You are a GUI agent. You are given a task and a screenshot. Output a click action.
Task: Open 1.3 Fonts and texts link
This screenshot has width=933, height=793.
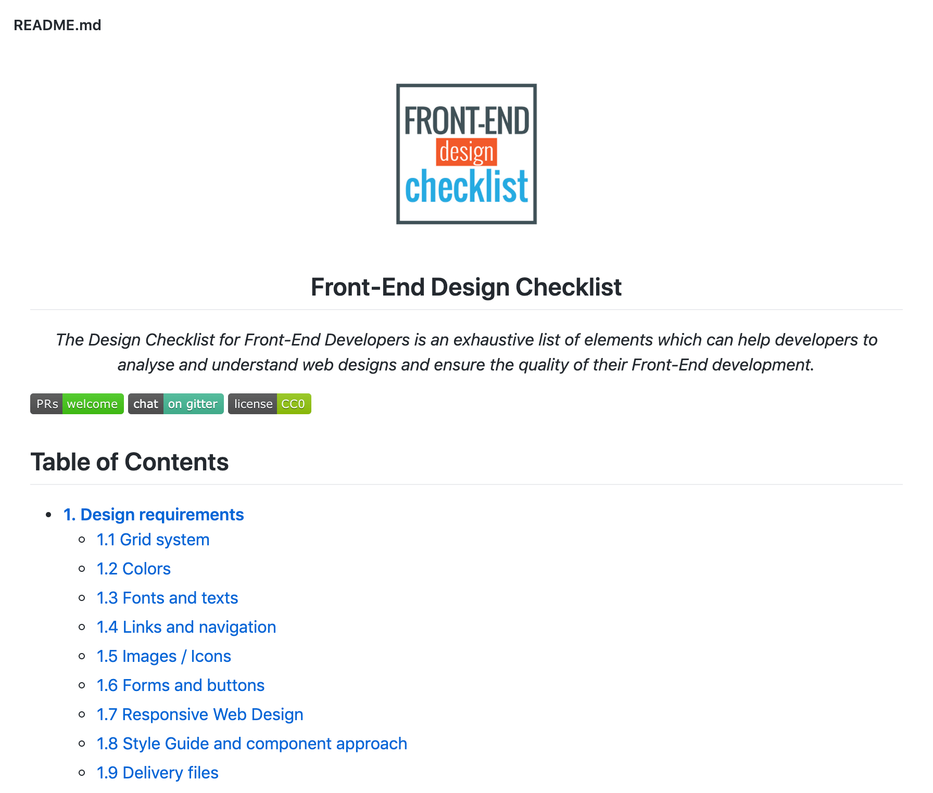[167, 598]
